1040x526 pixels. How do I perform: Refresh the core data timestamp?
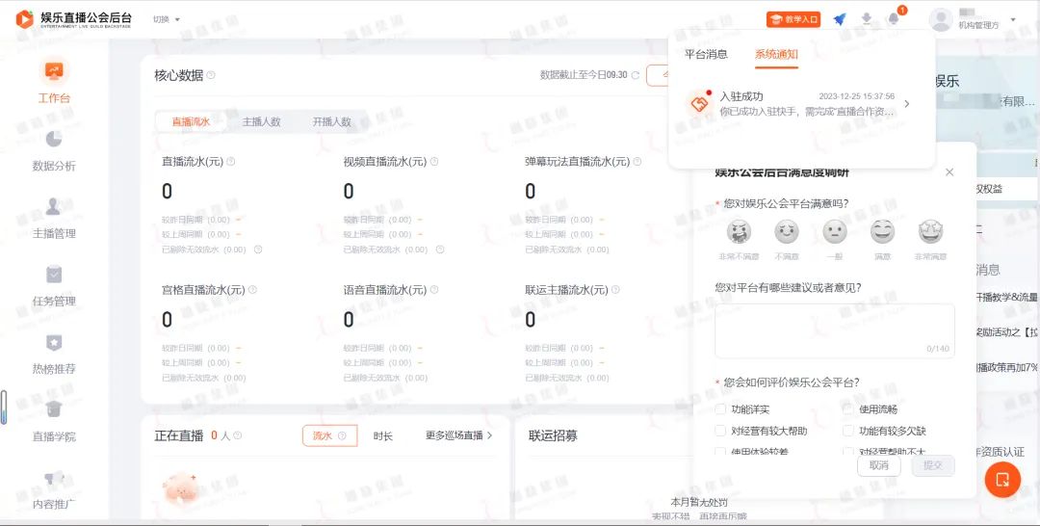click(636, 75)
